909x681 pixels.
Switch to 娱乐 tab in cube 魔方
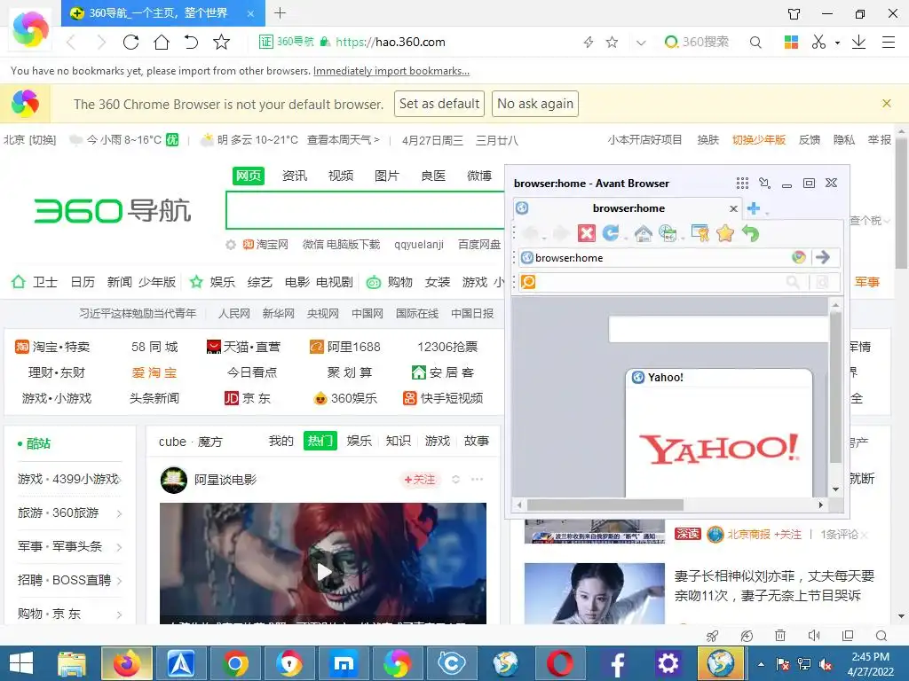click(359, 441)
